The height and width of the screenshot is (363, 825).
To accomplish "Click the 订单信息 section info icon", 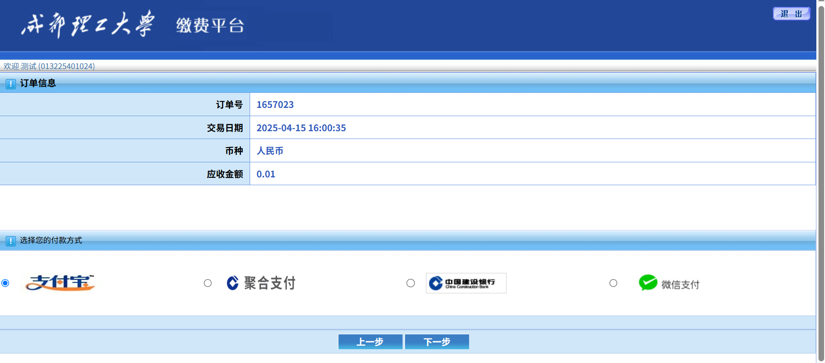I will [x=11, y=84].
